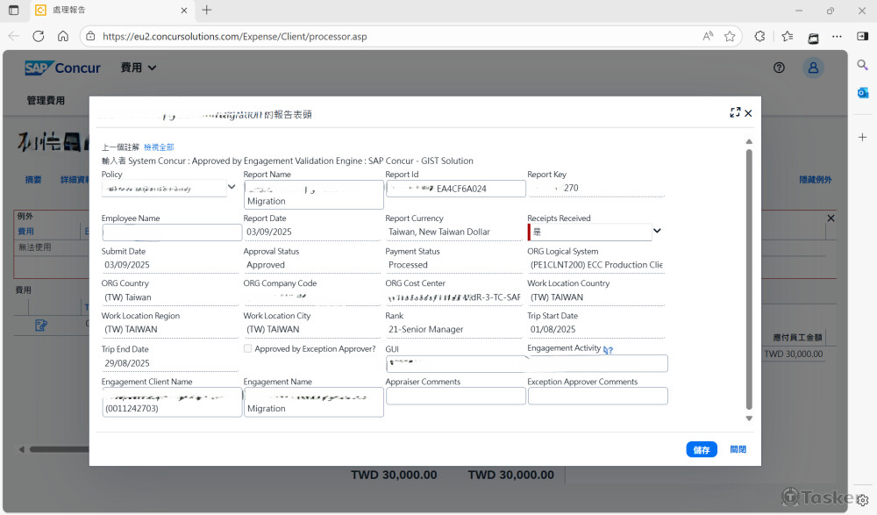Toggle the favorites star in the address bar
This screenshot has width=877, height=515.
(x=730, y=37)
